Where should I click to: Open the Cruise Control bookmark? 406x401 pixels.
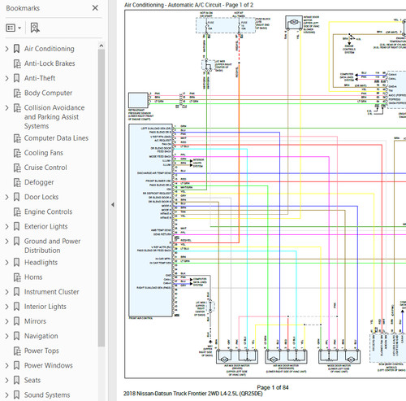click(45, 168)
